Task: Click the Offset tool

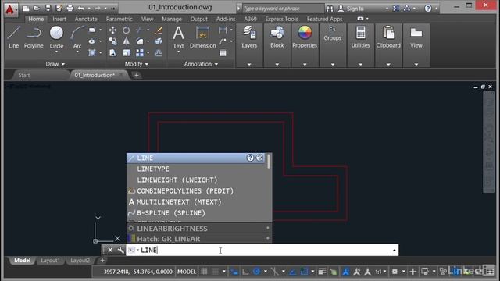Action: (x=159, y=52)
